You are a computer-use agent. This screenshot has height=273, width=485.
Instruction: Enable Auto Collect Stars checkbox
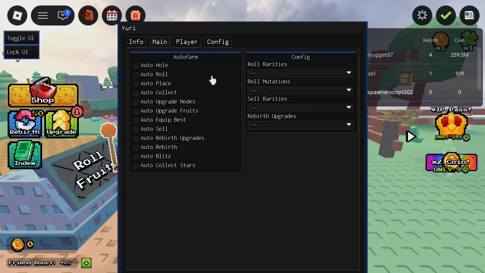pos(135,165)
